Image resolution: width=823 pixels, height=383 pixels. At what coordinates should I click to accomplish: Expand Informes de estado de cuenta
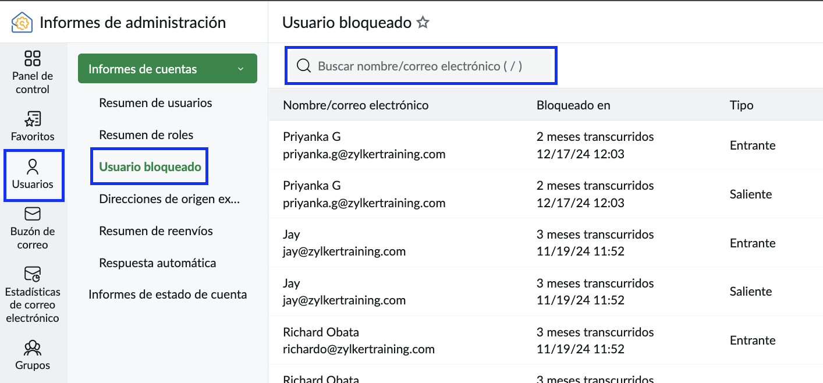[x=168, y=295]
